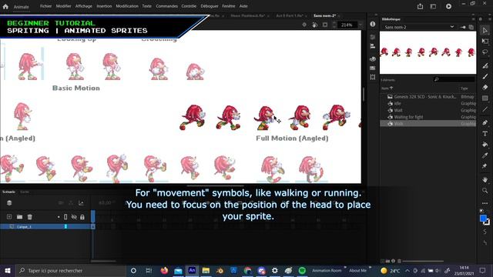Open the Commandes menu
Viewport: 493px width, 277px height.
[166, 6]
